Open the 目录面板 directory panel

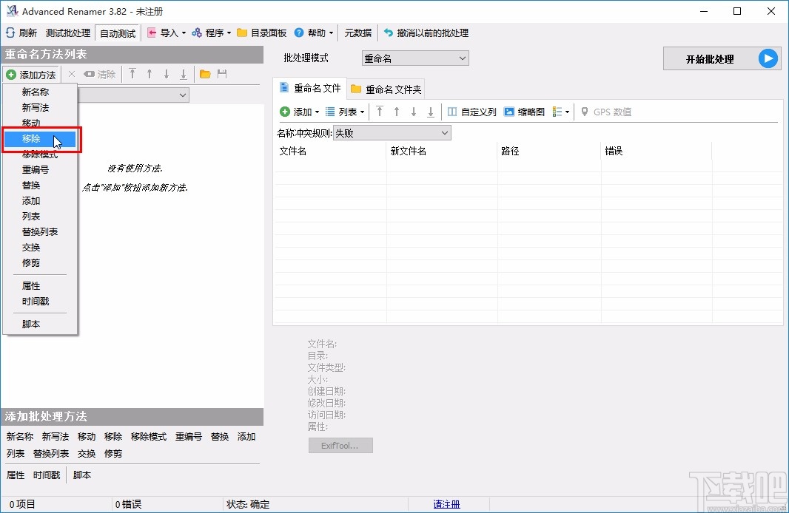point(261,33)
